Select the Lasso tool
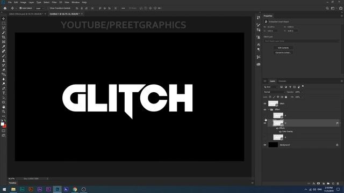Image resolution: width=344 pixels, height=193 pixels. coord(4,28)
